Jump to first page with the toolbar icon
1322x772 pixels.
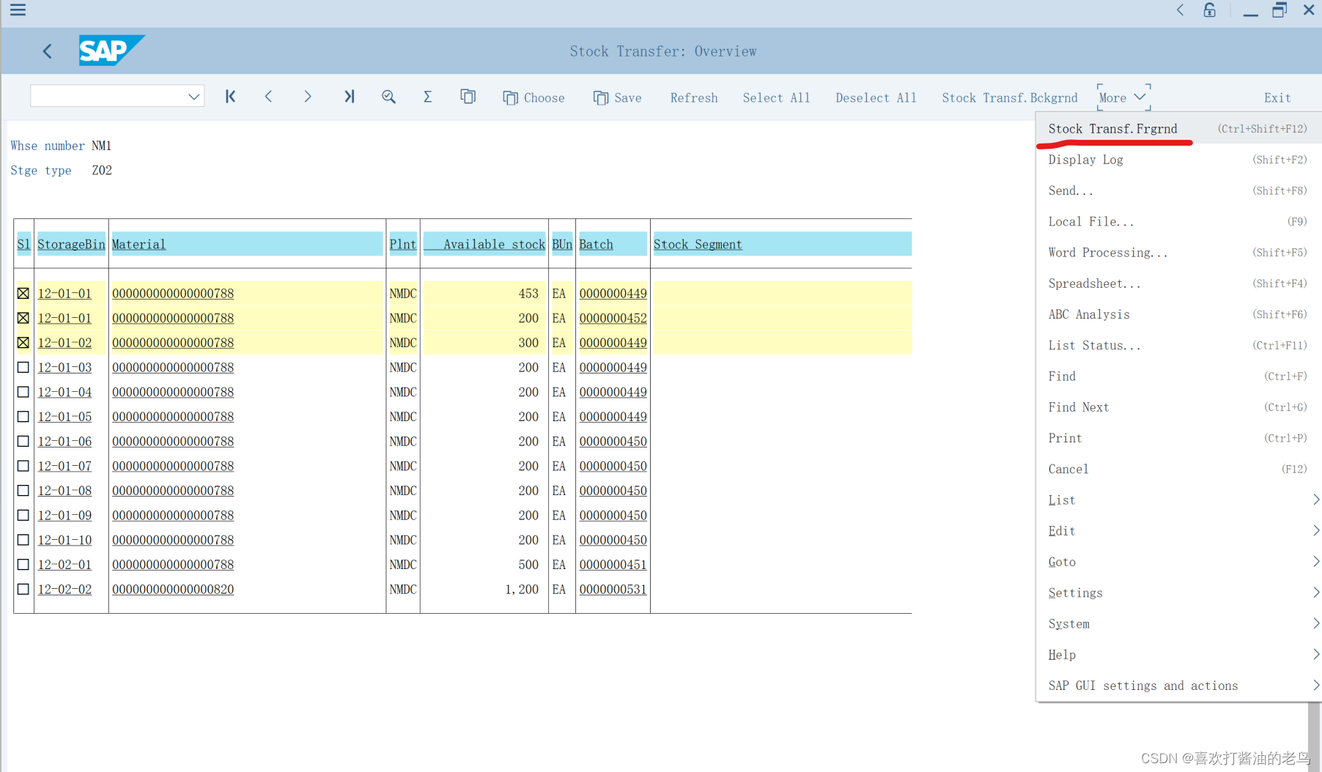[230, 97]
